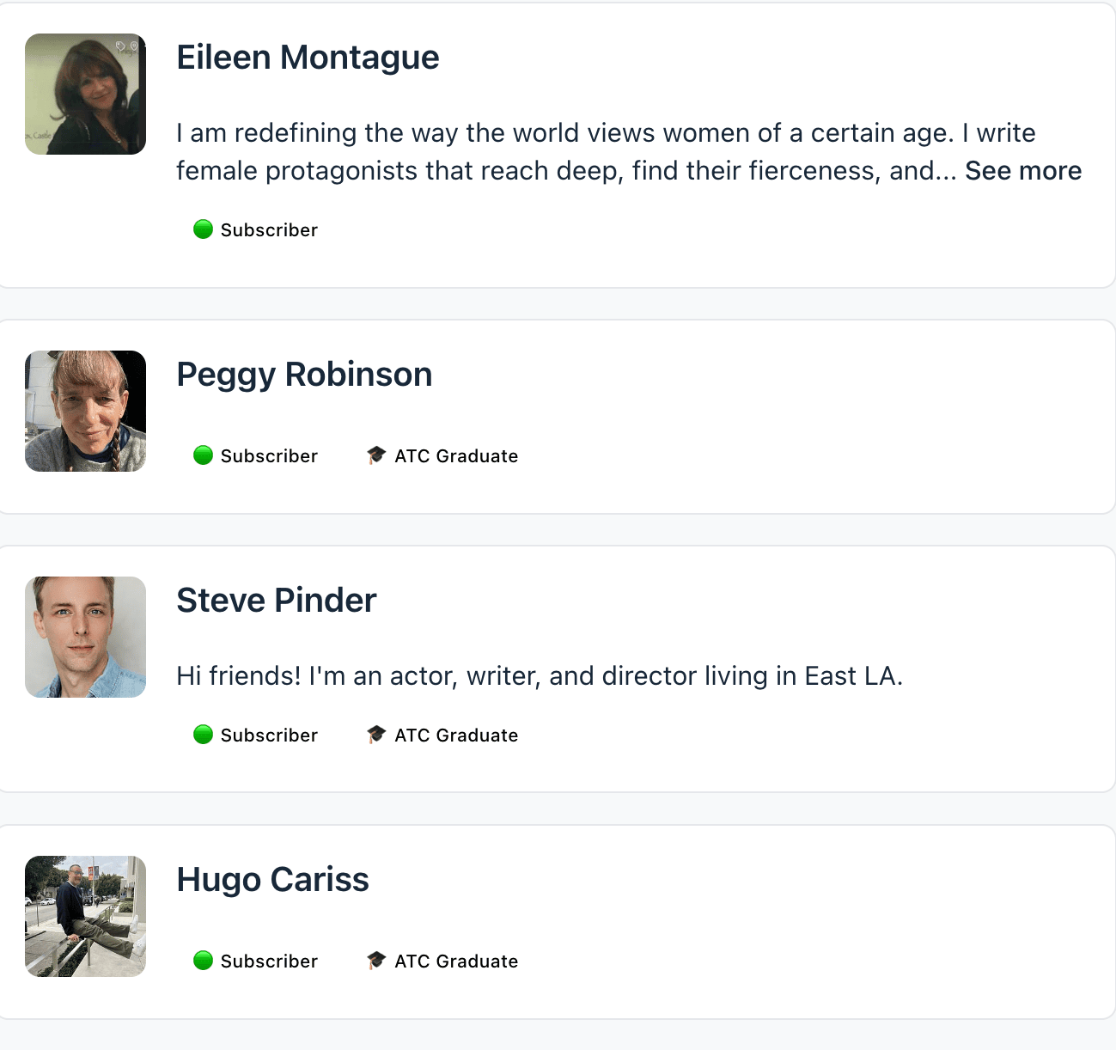Click ATC Graduate label on Steve's card
The width and height of the screenshot is (1116, 1050).
(x=456, y=736)
